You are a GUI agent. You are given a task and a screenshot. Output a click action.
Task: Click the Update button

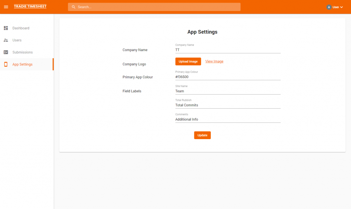point(202,135)
